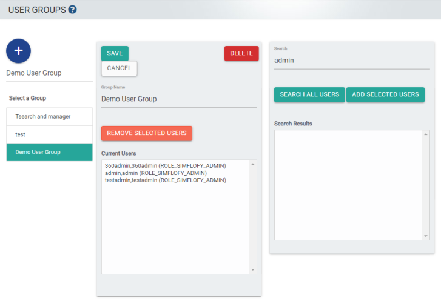
Task: Click Current Users list scroll down arrow
Action: coord(253,269)
